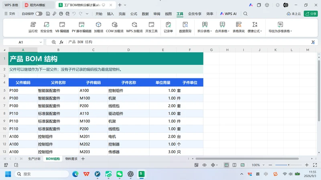The width and height of the screenshot is (321, 180).
Task: Click the undo arrow icon
Action: click(74, 14)
